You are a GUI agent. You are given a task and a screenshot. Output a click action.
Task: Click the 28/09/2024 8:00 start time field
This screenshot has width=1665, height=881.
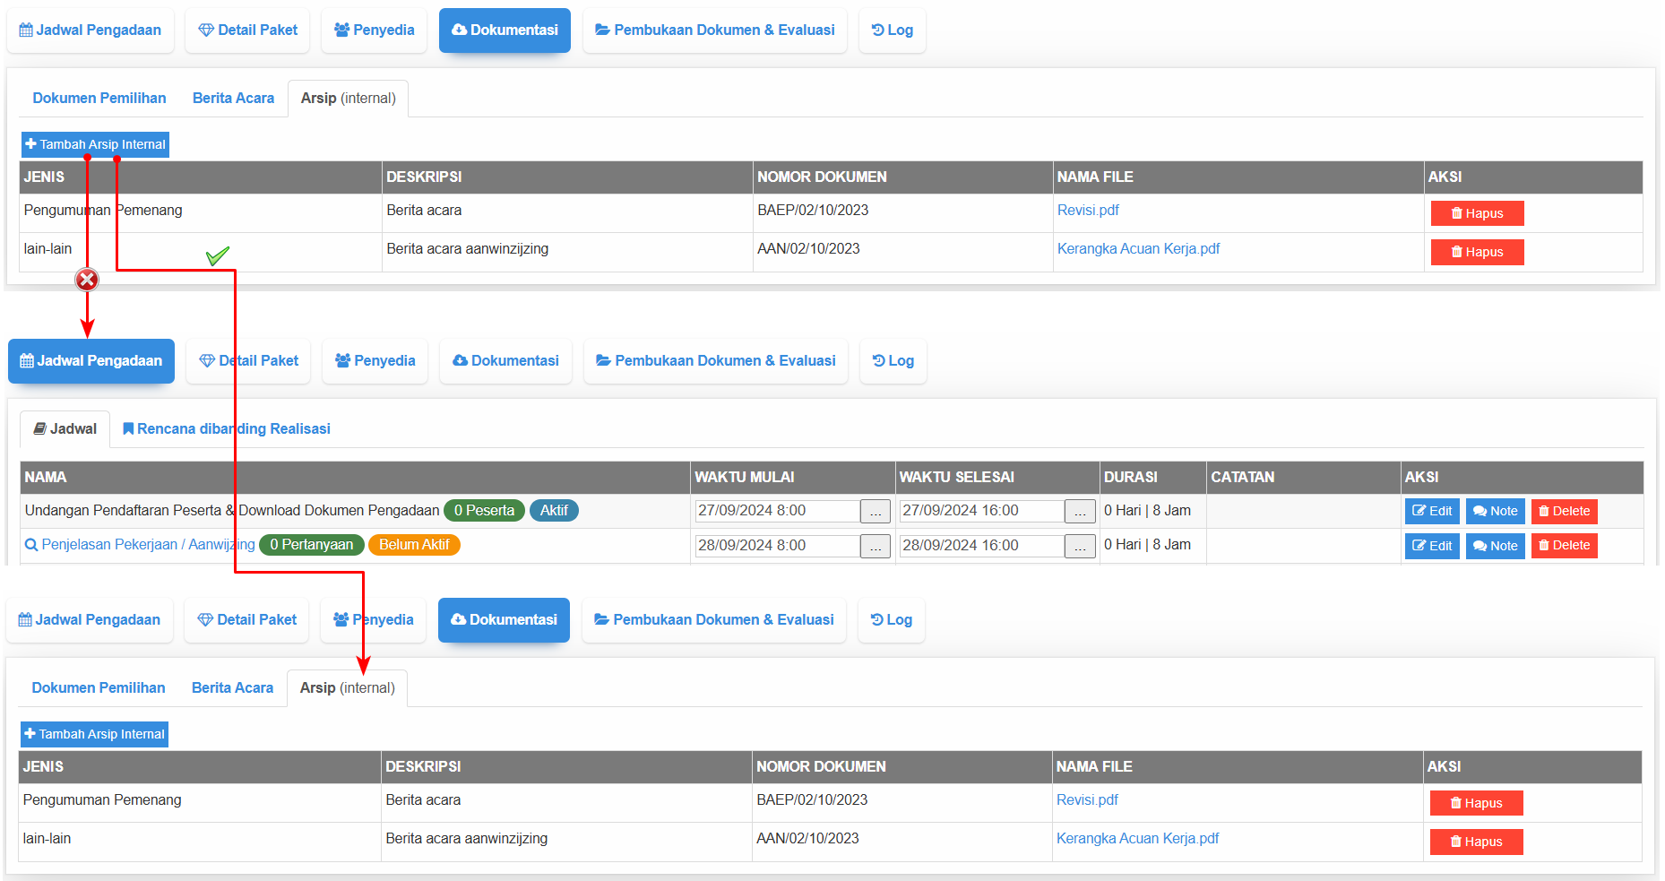[776, 546]
